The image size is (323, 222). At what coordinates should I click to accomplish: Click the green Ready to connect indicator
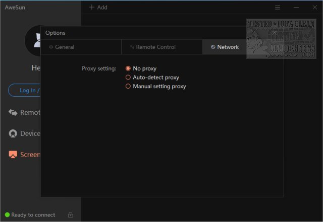(7, 215)
